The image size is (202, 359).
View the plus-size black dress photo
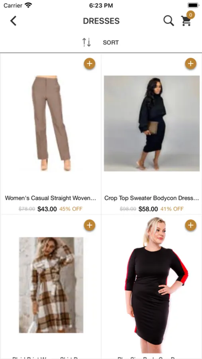157,285
